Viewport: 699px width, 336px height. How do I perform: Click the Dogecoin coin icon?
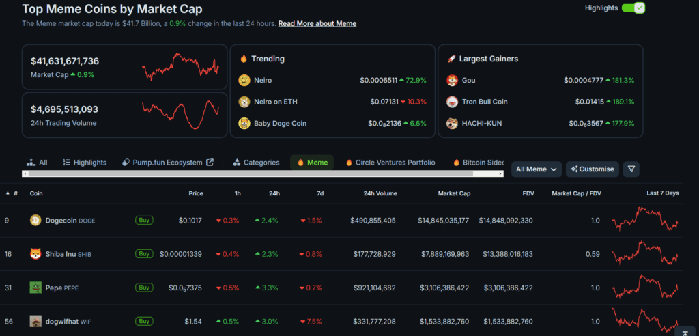click(35, 220)
